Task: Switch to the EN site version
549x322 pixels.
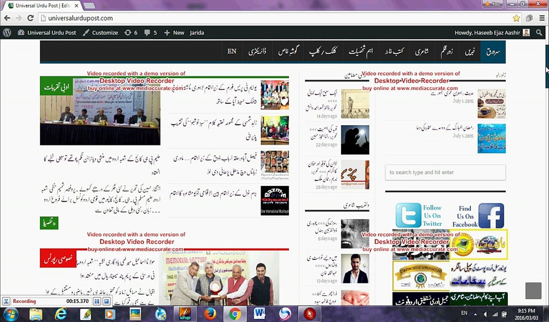Action: coord(232,51)
